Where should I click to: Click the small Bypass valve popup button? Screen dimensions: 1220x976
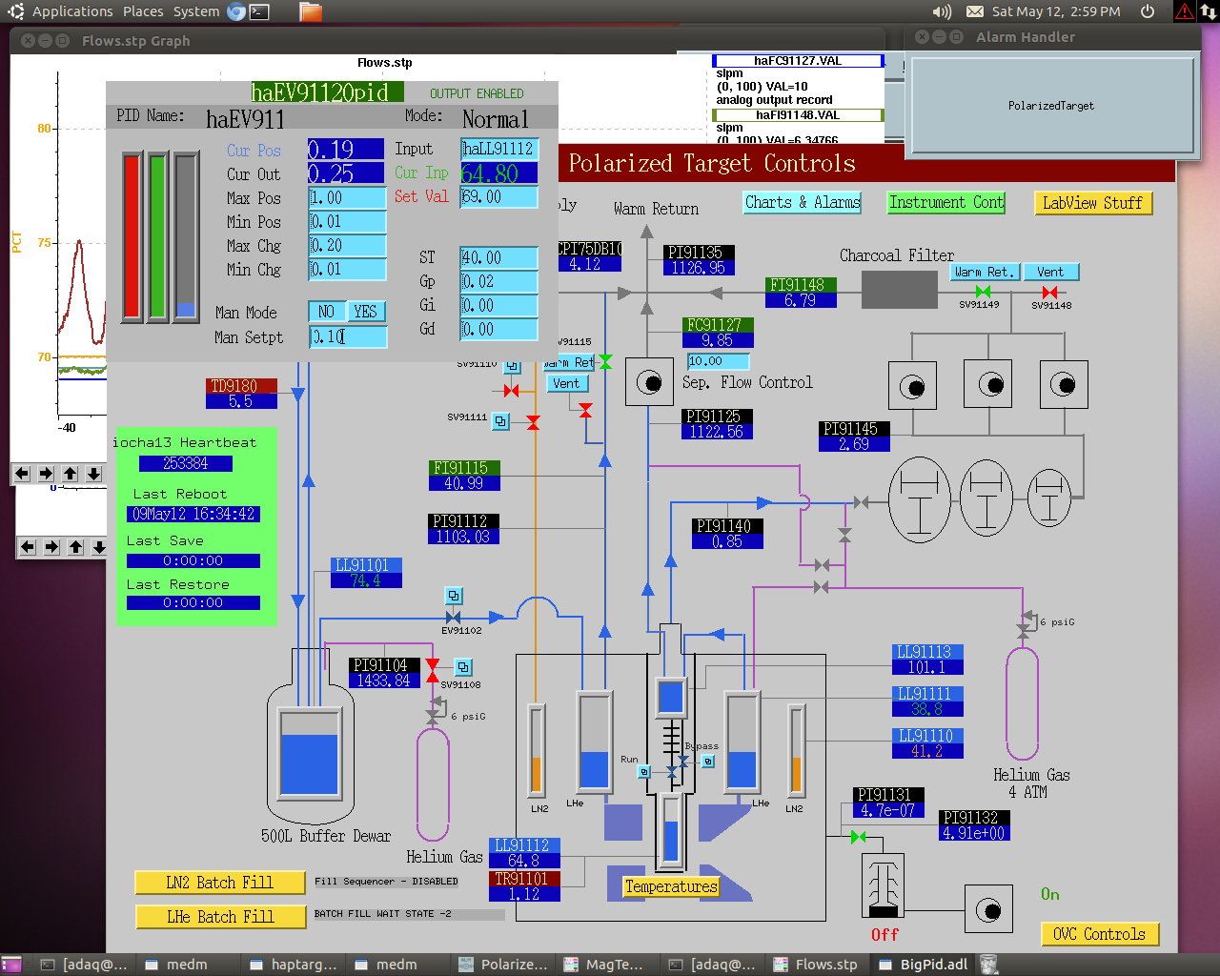click(x=708, y=761)
